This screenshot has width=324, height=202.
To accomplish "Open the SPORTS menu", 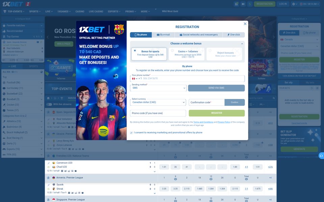I will (x=35, y=11).
